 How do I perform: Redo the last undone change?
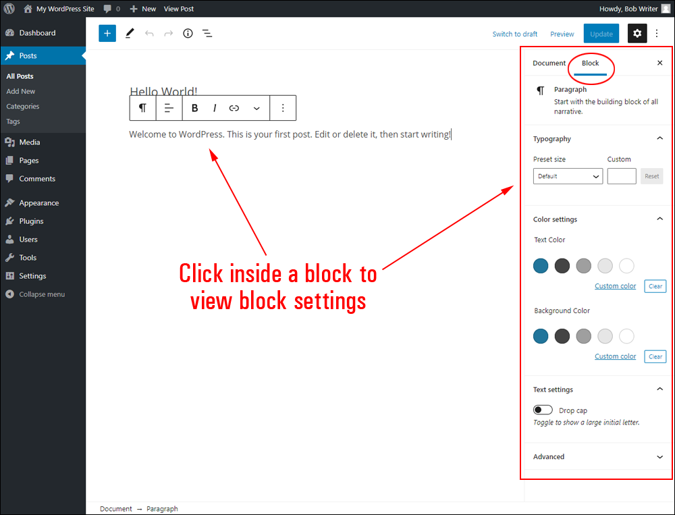(168, 34)
